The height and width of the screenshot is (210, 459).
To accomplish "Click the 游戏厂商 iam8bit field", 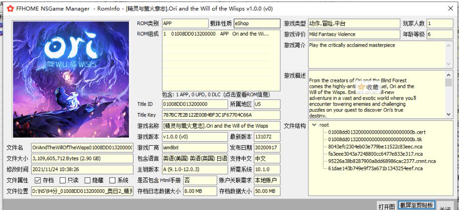I will pyautogui.click(x=195, y=148).
